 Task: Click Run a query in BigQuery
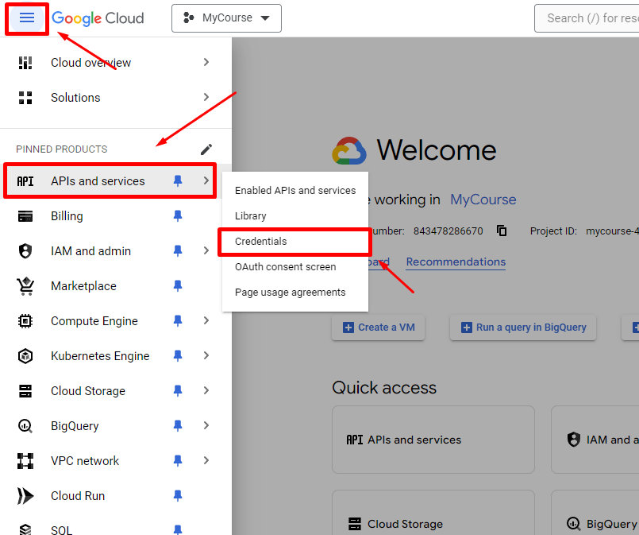click(523, 328)
